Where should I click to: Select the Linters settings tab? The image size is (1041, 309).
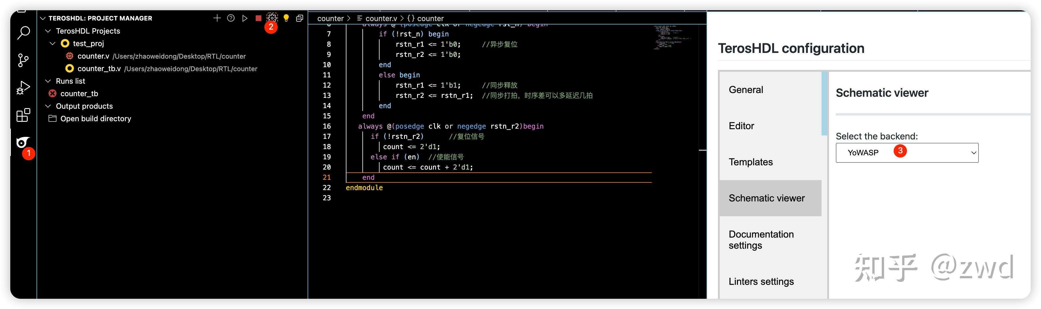[761, 281]
